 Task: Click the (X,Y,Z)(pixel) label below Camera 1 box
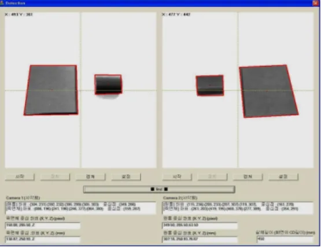click(35, 219)
